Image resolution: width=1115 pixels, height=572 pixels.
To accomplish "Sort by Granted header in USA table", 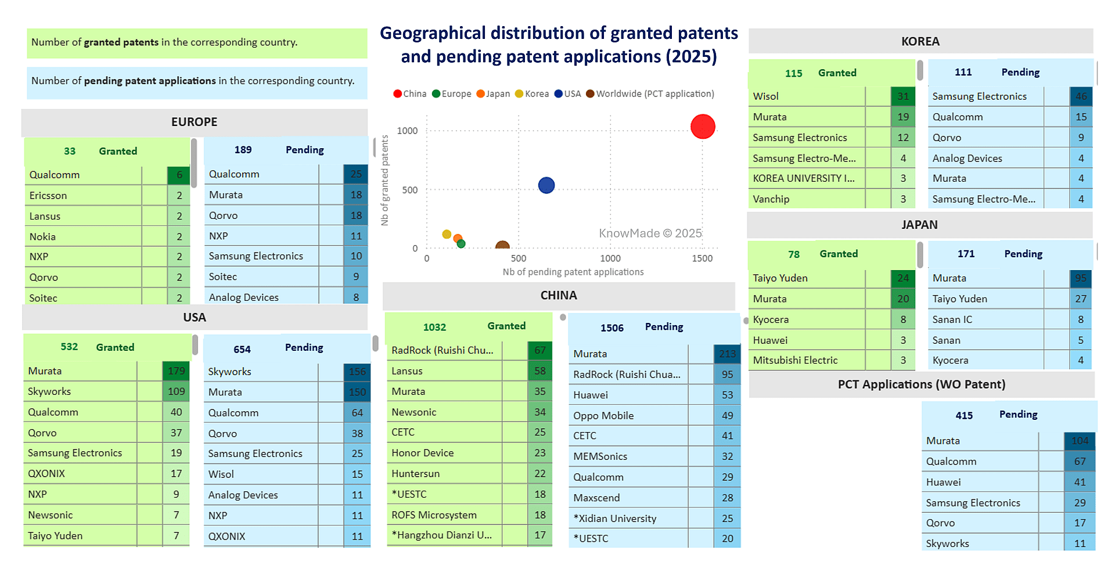I will 115,347.
